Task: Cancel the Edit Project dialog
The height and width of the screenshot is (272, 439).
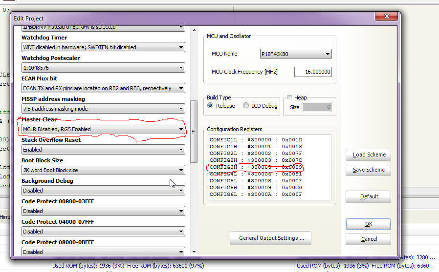Action: (368, 239)
